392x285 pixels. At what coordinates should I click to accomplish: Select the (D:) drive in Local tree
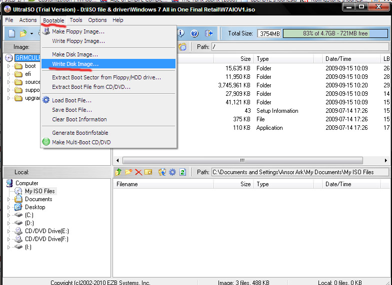coord(29,223)
